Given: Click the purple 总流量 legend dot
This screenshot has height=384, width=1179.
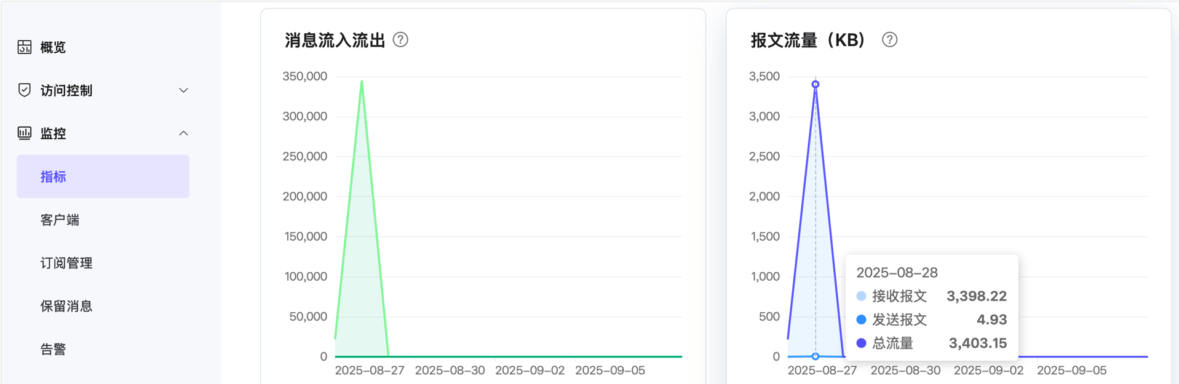Looking at the screenshot, I should tap(861, 343).
